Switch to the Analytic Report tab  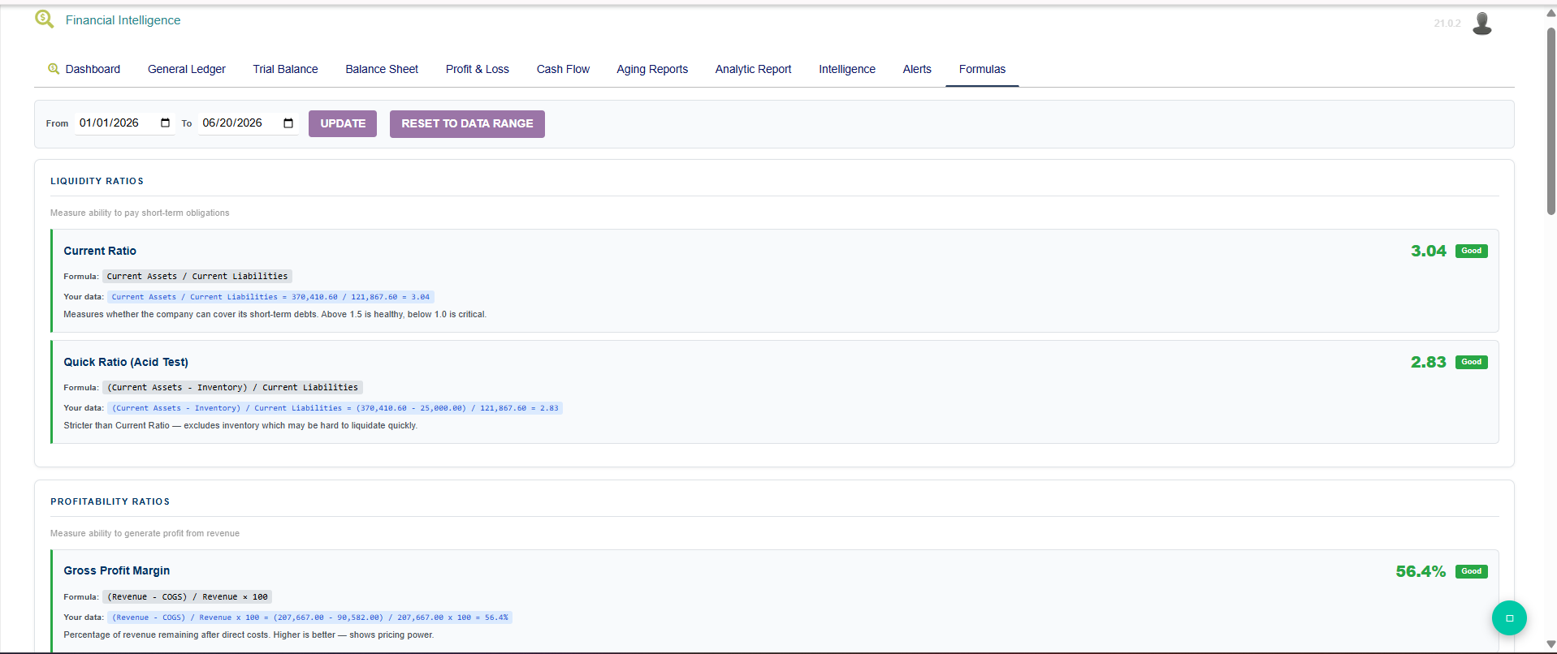point(753,70)
